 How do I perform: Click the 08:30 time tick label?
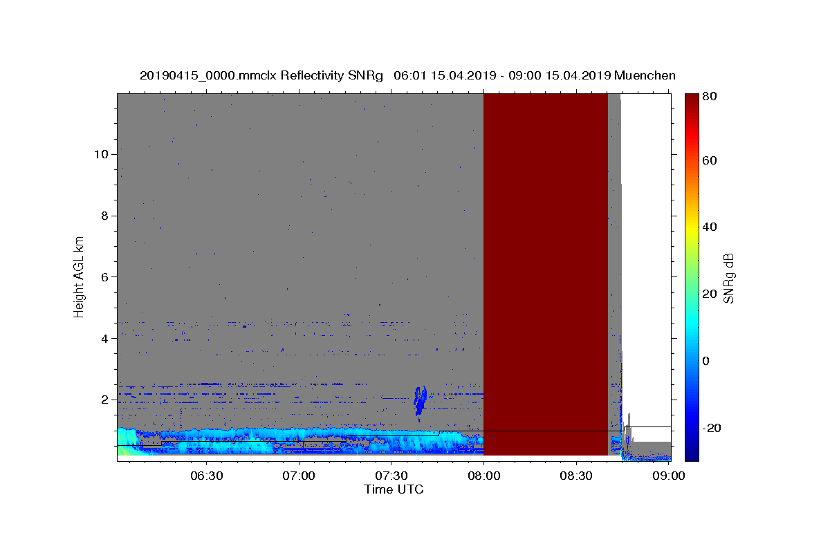[x=576, y=476]
